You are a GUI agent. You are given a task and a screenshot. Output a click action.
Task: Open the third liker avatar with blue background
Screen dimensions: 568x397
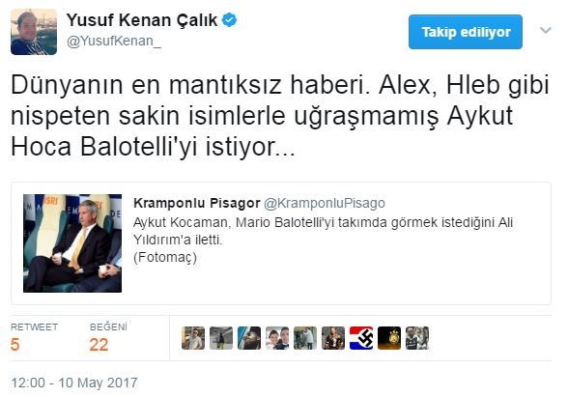[249, 338]
